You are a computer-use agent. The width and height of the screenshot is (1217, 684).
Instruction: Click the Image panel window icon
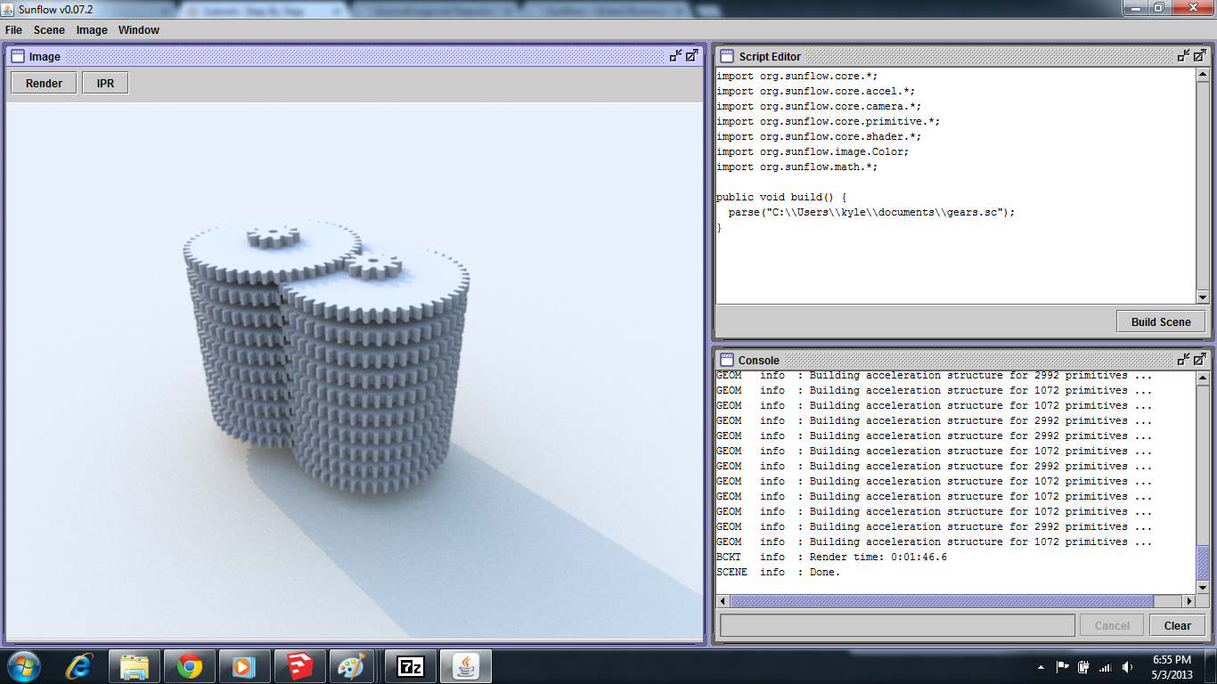coord(17,56)
